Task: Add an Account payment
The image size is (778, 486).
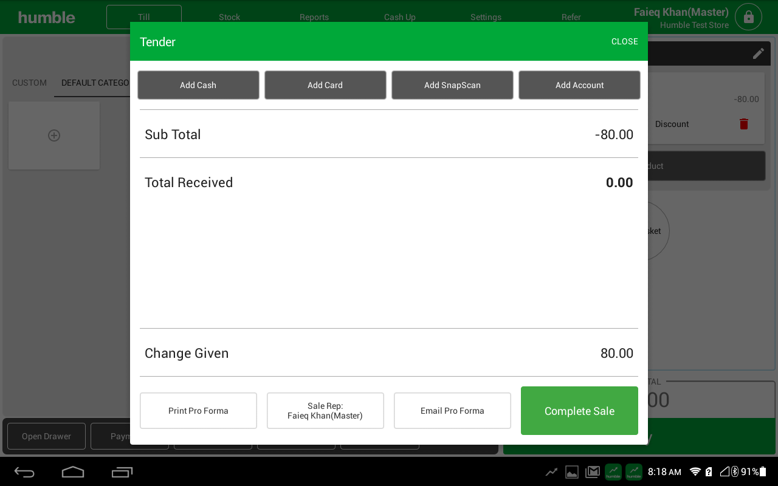Action: pyautogui.click(x=579, y=85)
